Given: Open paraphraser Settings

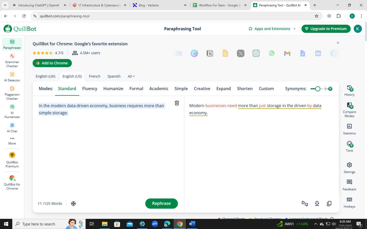Looking at the screenshot, I should 349,168.
